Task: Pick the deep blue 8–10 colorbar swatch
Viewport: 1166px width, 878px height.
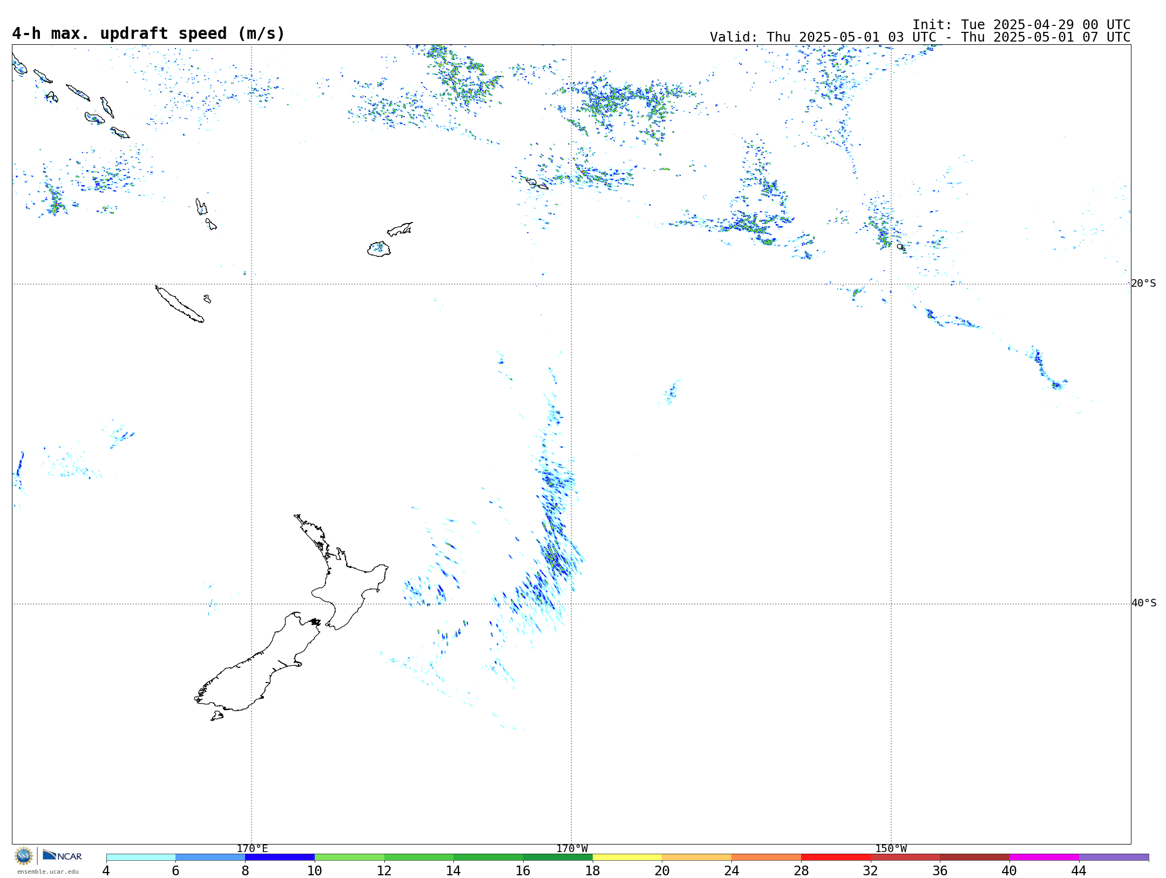Action: coord(280,857)
